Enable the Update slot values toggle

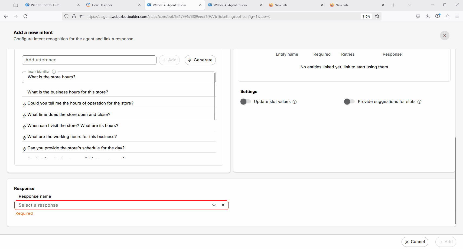coord(246,102)
